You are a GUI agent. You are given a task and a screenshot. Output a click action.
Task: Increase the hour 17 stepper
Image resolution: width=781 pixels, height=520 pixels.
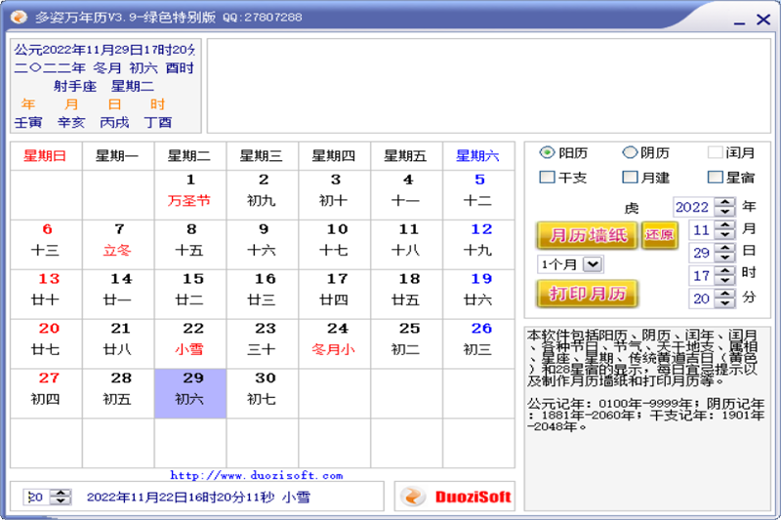pos(724,270)
